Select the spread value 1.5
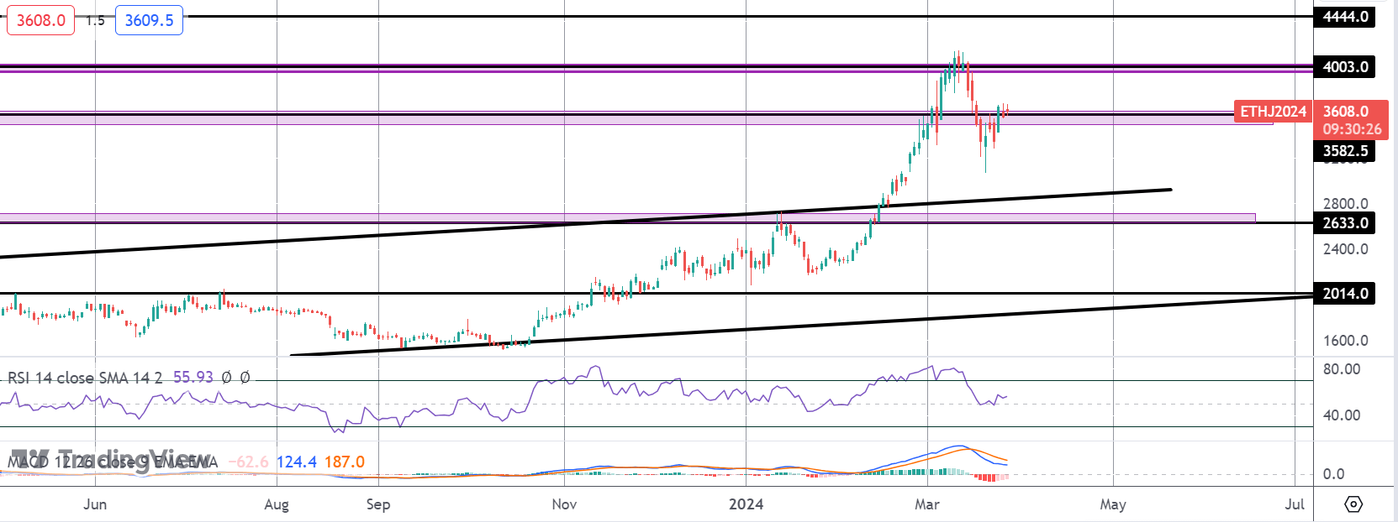 click(x=95, y=20)
